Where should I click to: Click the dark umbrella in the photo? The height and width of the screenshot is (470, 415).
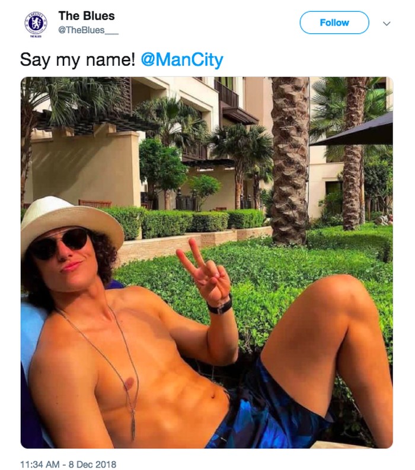pos(362,131)
